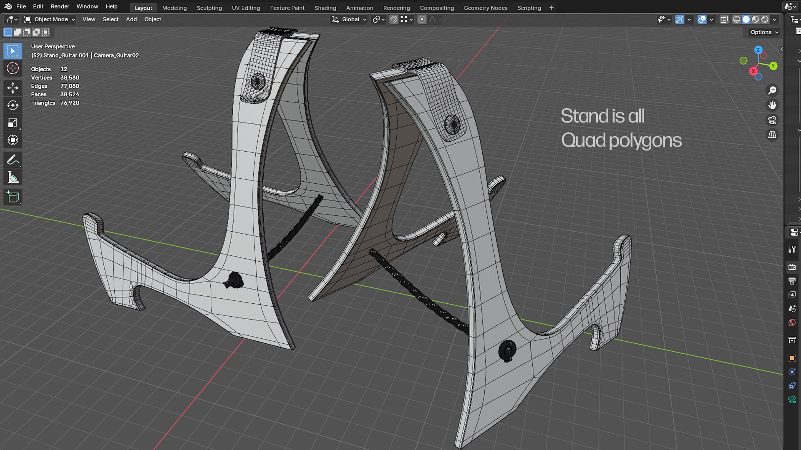The image size is (801, 450).
Task: Open the viewport Object menu
Action: (153, 19)
